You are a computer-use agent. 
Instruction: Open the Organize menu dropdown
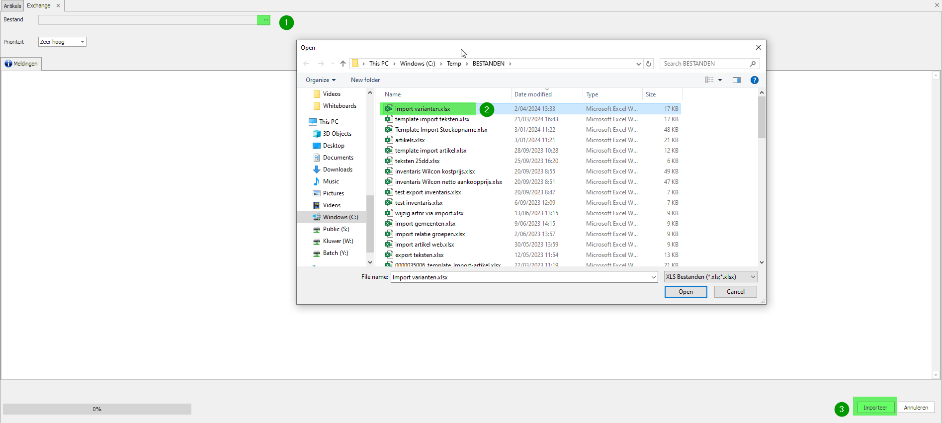321,80
